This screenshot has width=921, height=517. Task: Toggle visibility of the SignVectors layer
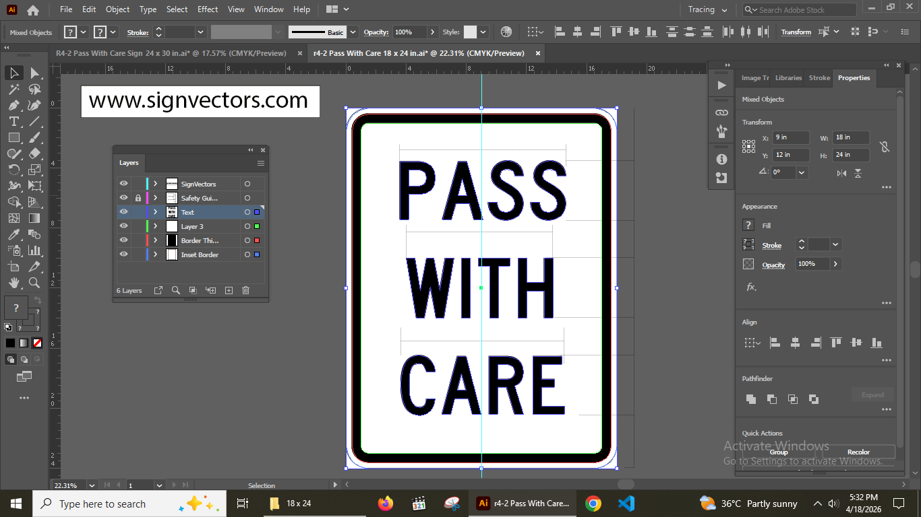tap(123, 183)
